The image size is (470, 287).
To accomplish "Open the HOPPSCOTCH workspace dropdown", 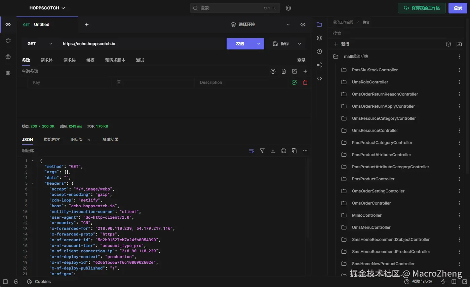I will click(47, 8).
